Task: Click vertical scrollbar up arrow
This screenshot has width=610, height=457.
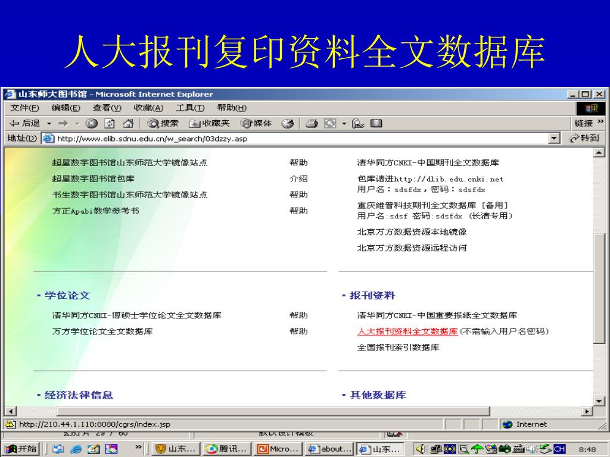Action: (x=599, y=152)
